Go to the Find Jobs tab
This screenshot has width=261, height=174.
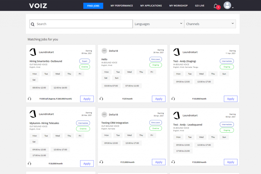[x=93, y=6]
